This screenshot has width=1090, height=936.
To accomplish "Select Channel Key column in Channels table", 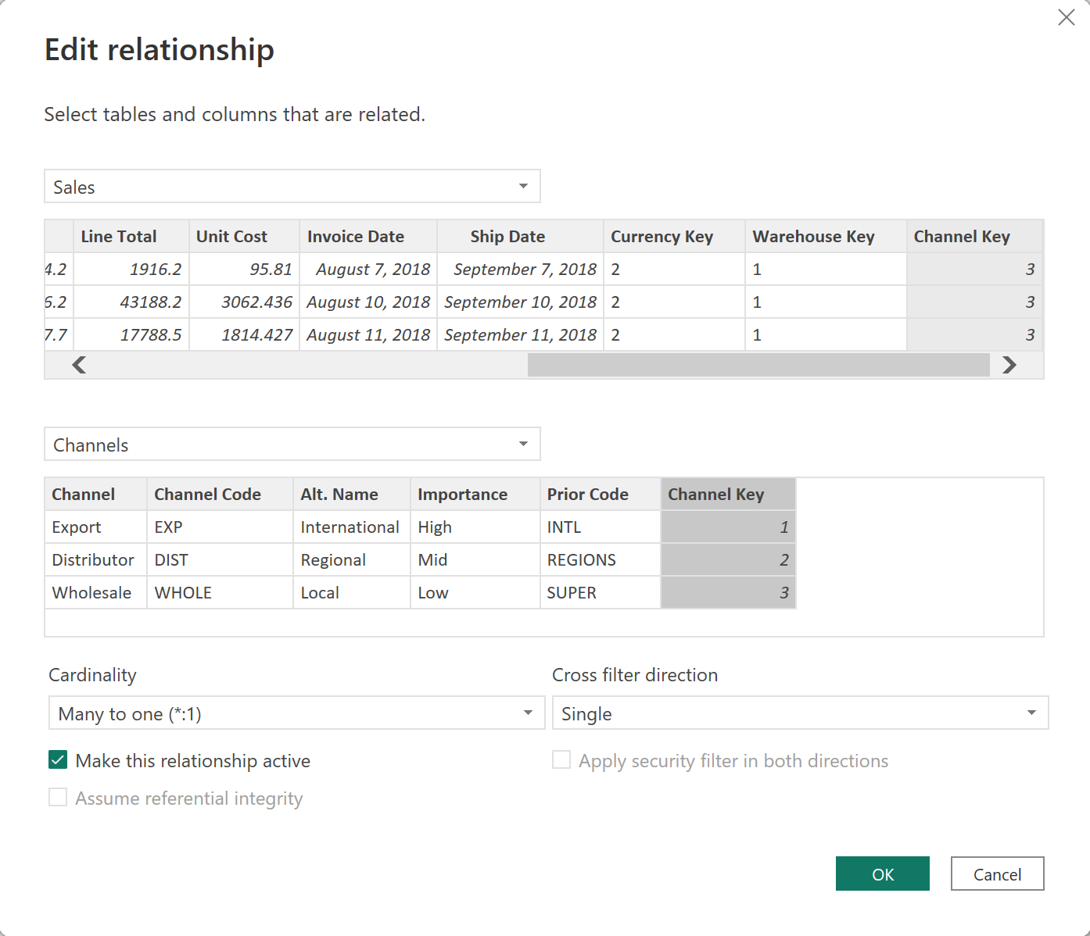I will coord(728,495).
